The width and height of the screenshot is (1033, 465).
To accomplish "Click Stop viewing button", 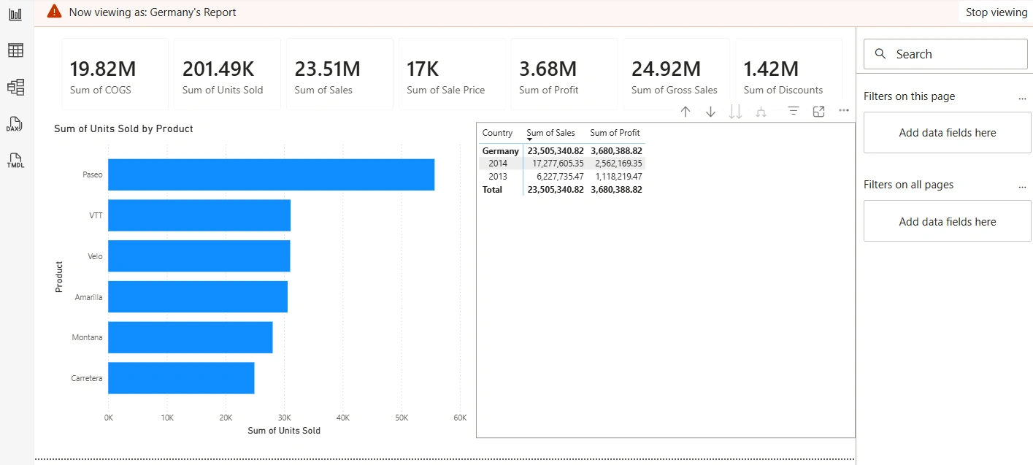I will (996, 12).
